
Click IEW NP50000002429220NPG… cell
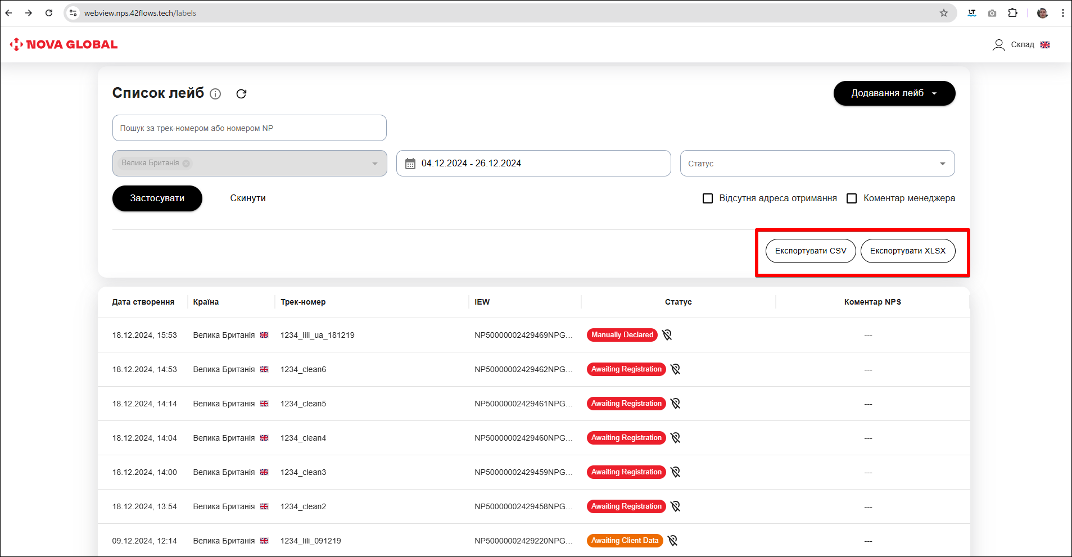point(524,541)
